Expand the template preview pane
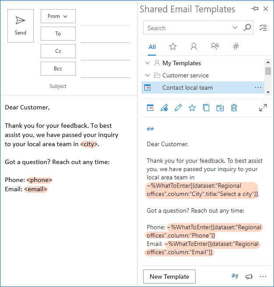Screen dimensions: 274x287 click(x=263, y=108)
